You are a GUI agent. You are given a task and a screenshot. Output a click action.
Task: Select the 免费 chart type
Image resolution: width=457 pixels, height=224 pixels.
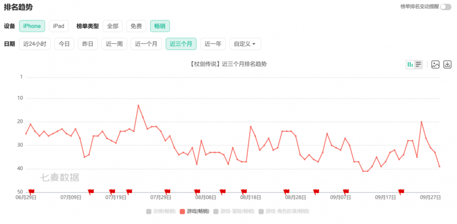136,26
